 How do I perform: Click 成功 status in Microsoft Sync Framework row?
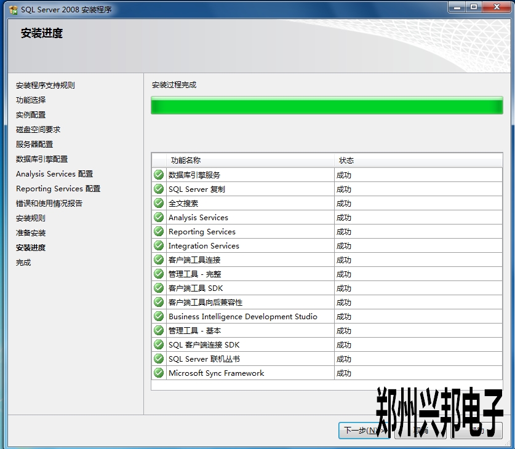click(344, 373)
